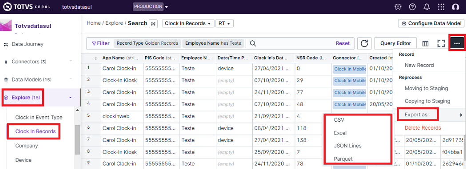Click the Data Models database icon
Screen dimensions: 466x169
point(6,80)
